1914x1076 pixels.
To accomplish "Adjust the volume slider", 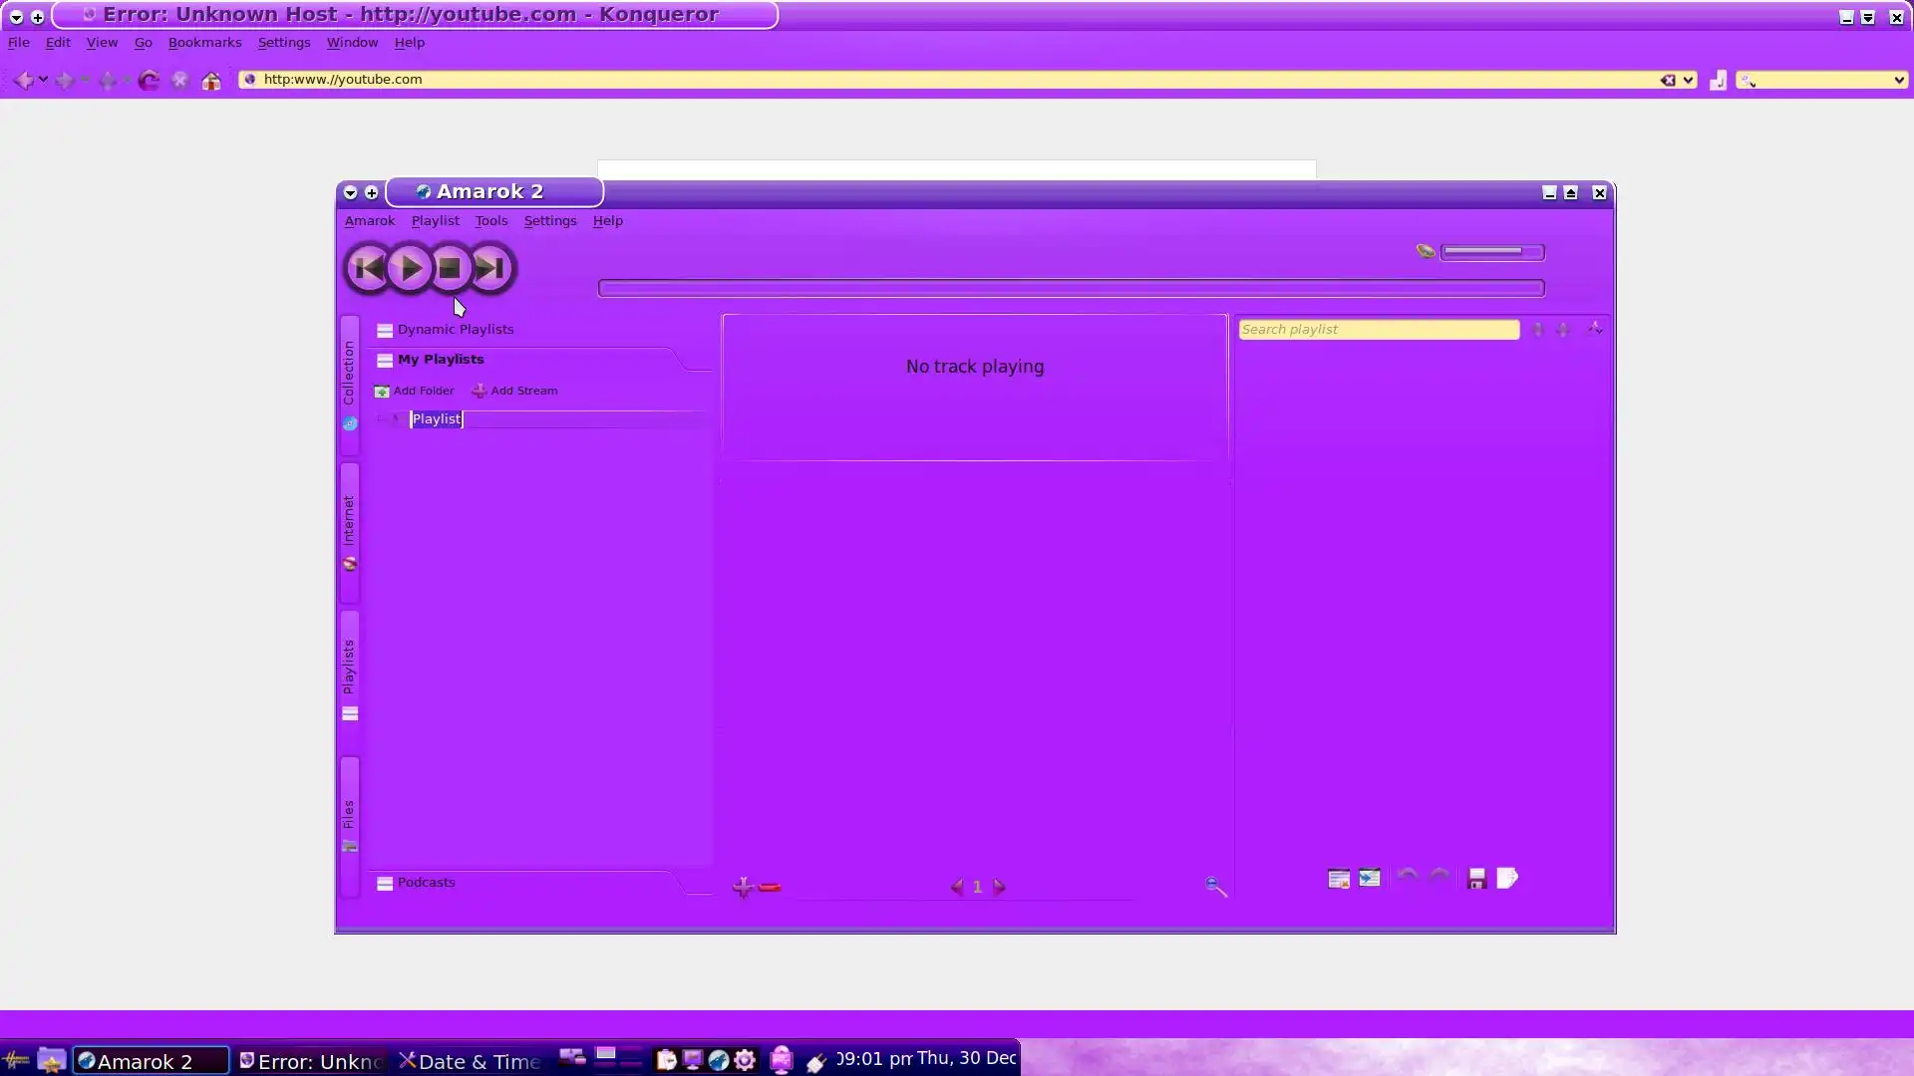I will 1491,252.
